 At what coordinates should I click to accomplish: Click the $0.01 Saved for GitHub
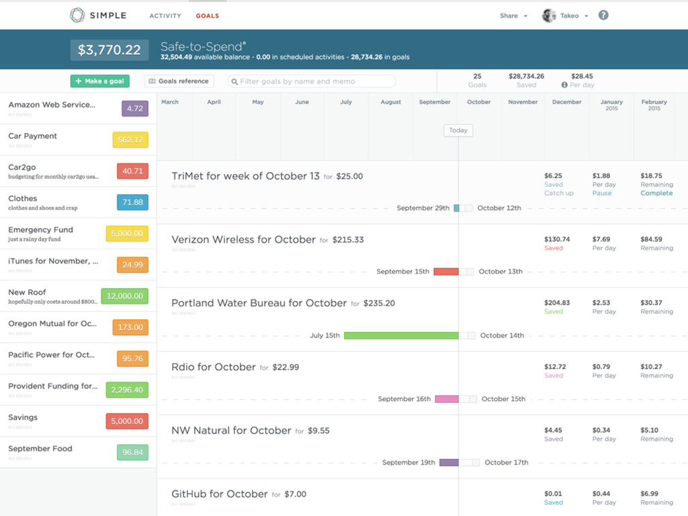[554, 498]
